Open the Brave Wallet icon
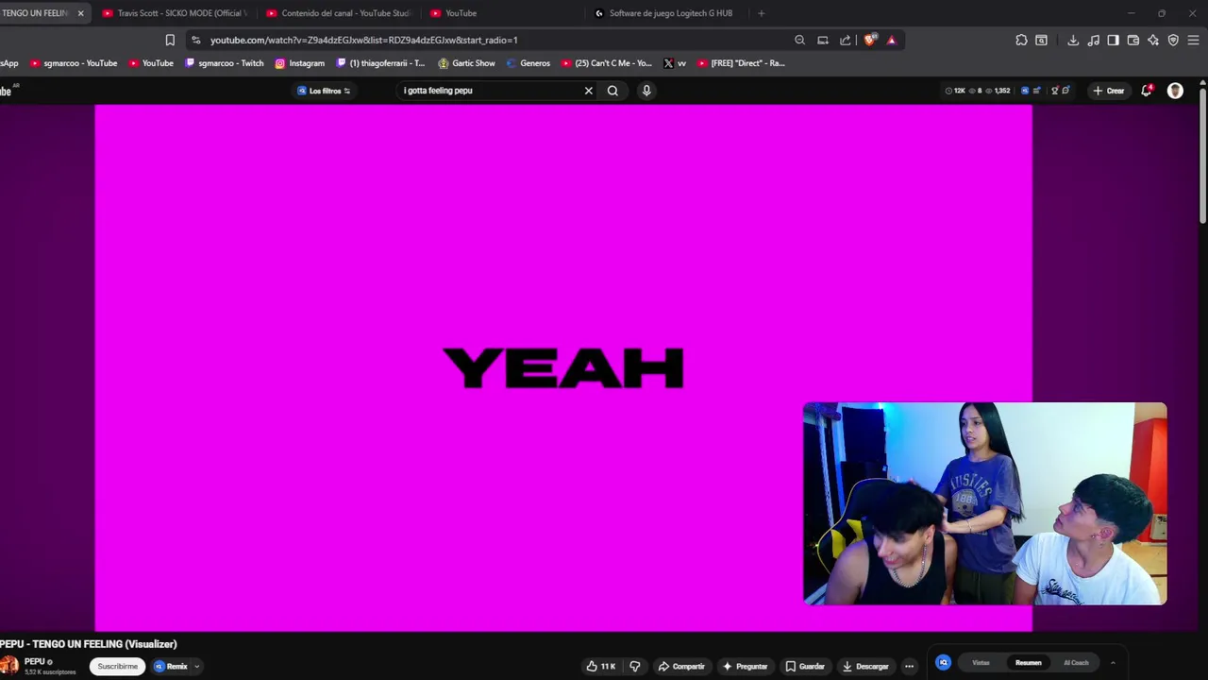The width and height of the screenshot is (1208, 680). point(1133,40)
